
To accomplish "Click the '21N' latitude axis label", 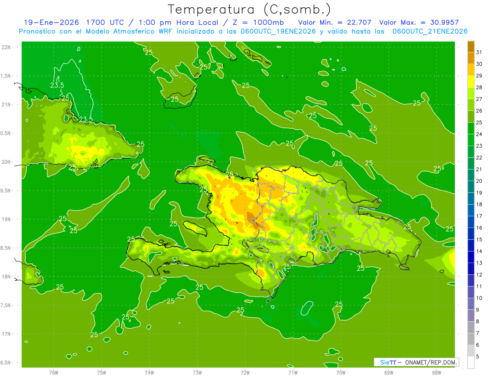I will click(6, 104).
